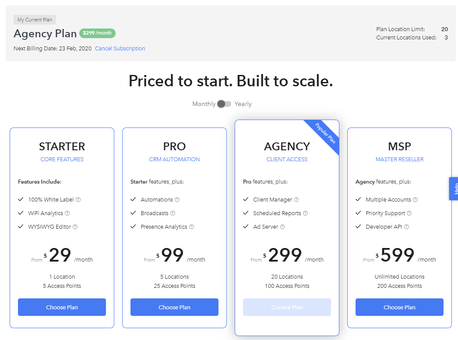This screenshot has width=458, height=340.
Task: Select the Yearly billing label
Action: click(x=243, y=104)
